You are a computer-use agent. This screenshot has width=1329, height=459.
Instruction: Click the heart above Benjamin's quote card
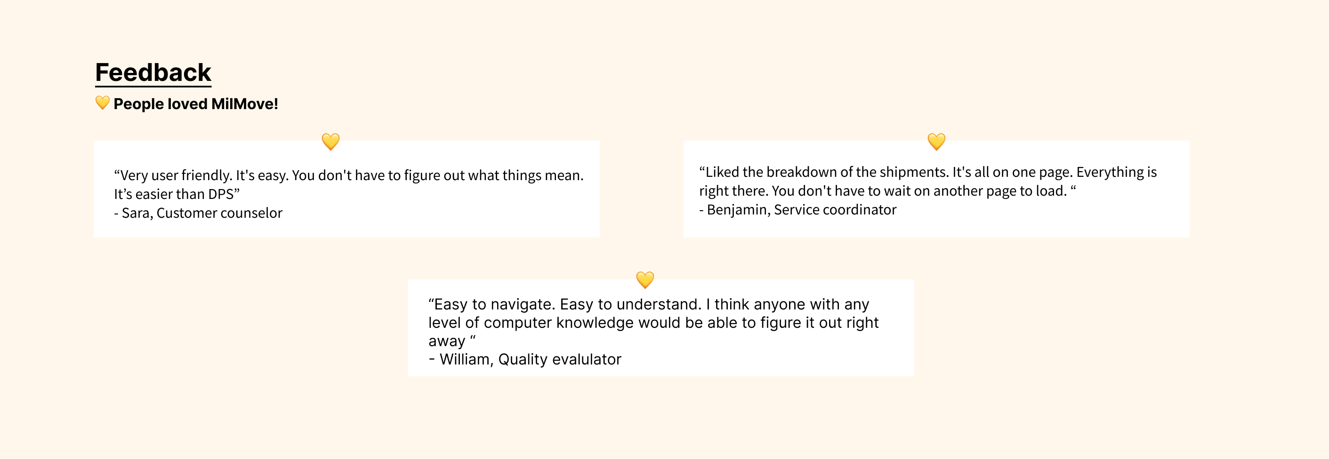click(x=936, y=142)
